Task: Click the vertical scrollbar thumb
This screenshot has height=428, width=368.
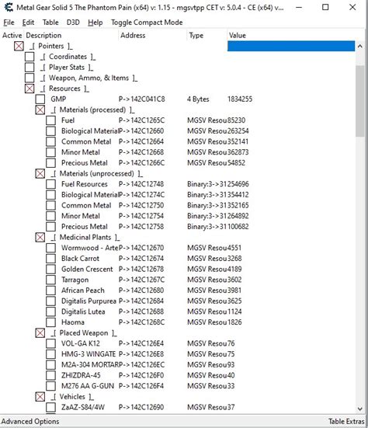Action: pyautogui.click(x=359, y=101)
